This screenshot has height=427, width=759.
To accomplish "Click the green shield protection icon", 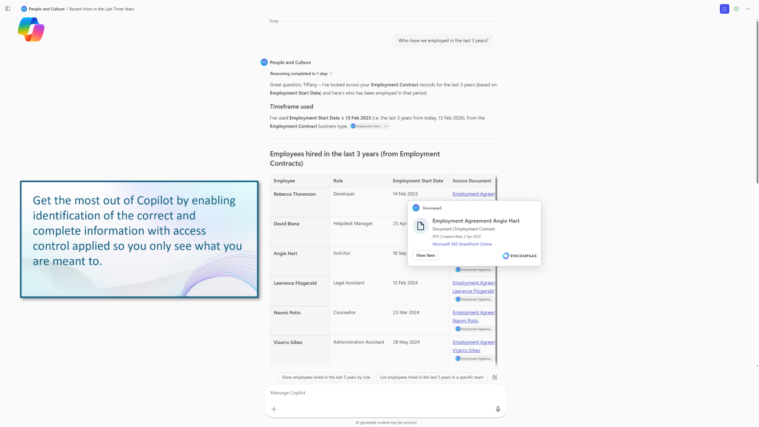I will [x=736, y=9].
